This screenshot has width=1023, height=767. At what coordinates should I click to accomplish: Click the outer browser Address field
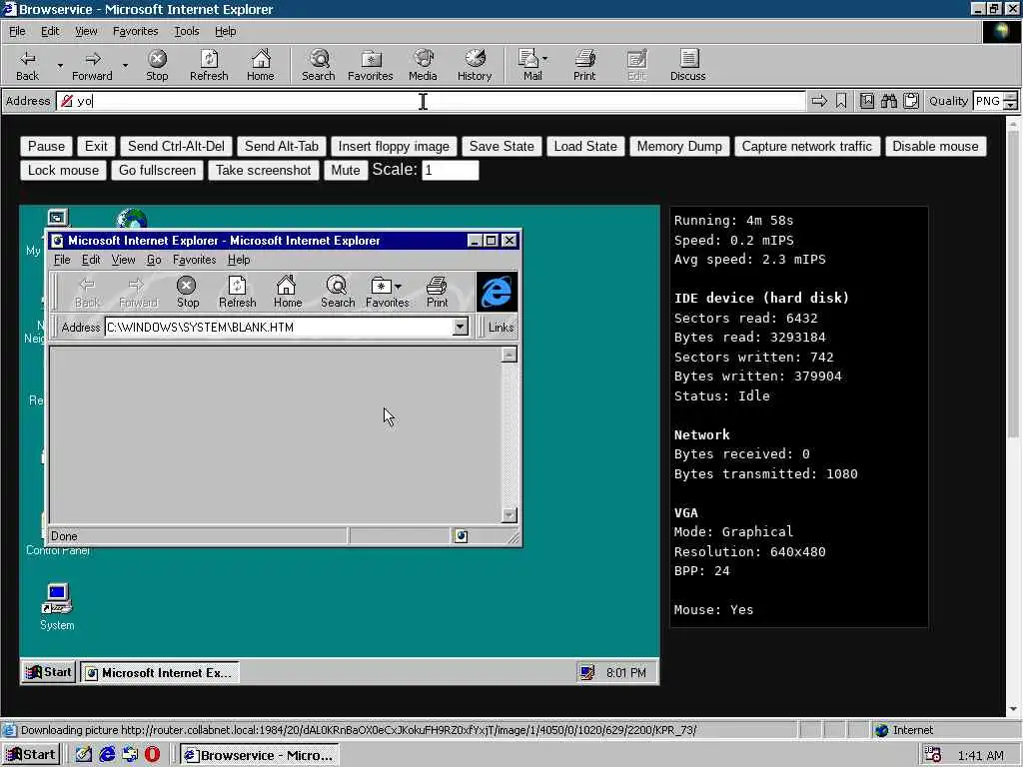point(431,101)
